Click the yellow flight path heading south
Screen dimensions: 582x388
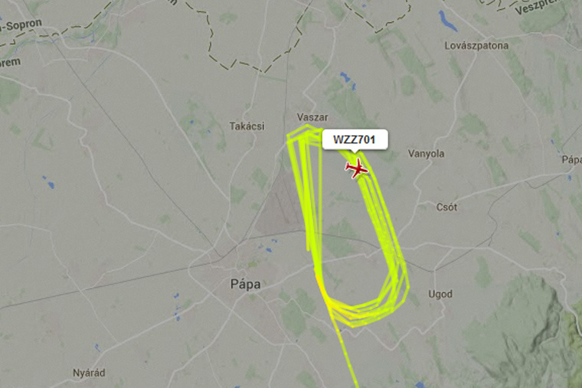347,356
